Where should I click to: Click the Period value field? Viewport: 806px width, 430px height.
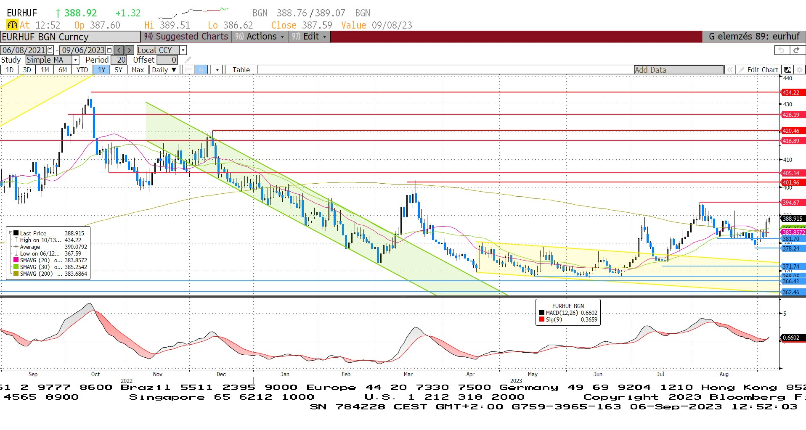(119, 60)
